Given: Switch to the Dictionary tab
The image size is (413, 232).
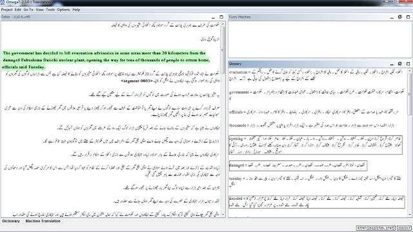Looking at the screenshot, I should (11, 221).
